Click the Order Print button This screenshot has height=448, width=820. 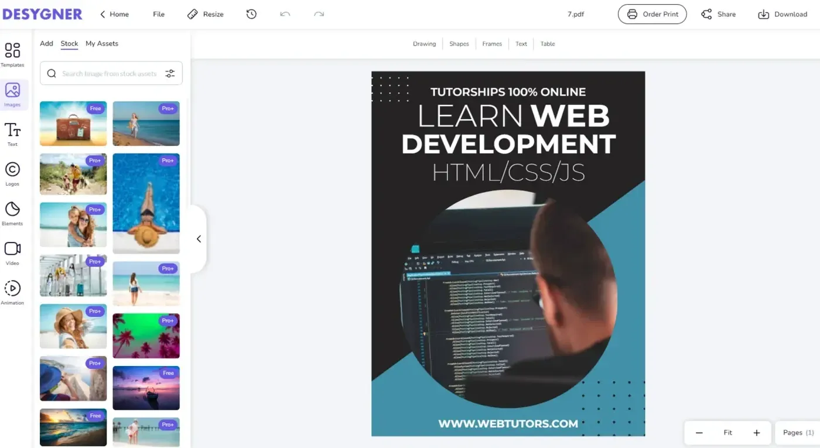(x=652, y=14)
